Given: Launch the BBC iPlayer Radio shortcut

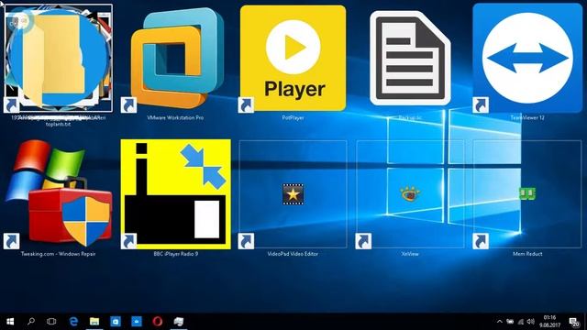Looking at the screenshot, I should (175, 193).
